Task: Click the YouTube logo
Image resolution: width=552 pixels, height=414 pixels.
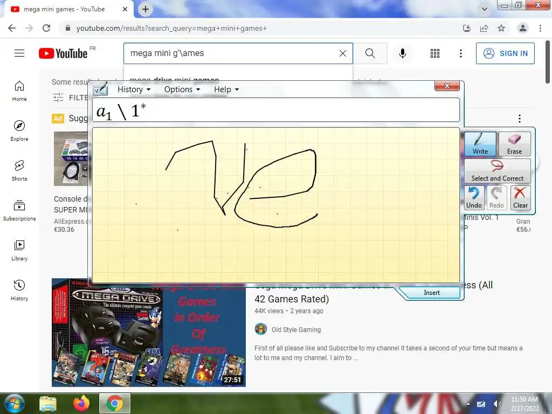Action: tap(63, 53)
